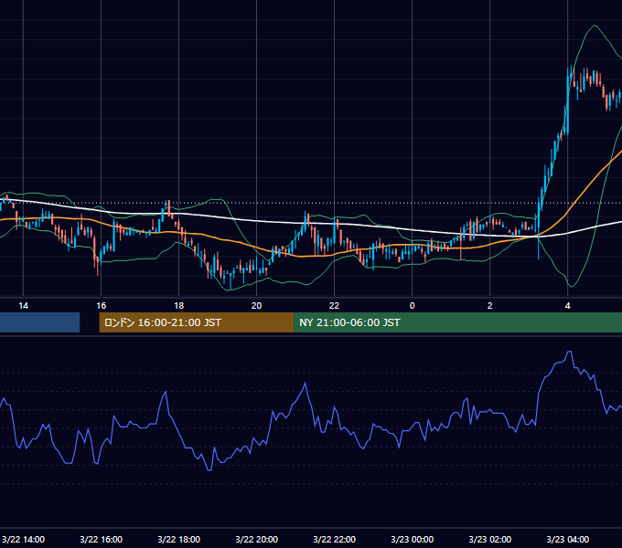This screenshot has height=548, width=622.
Task: Click the 22 hour axis label
Action: pyautogui.click(x=335, y=306)
